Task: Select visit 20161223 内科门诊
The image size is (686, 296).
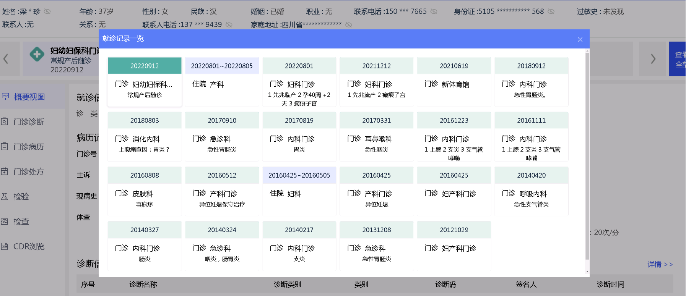Action: [x=454, y=137]
